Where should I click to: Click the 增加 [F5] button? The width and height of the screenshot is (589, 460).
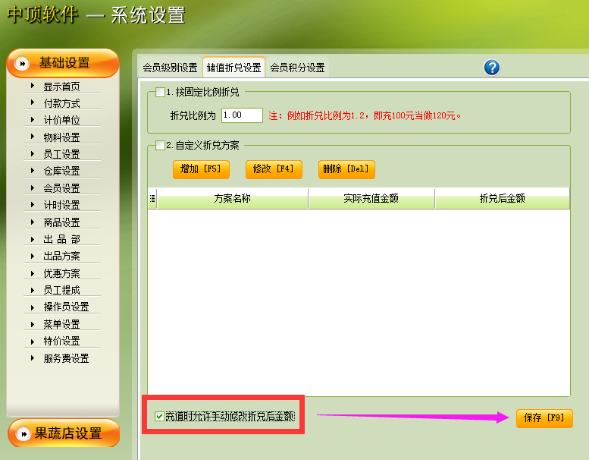tap(201, 169)
